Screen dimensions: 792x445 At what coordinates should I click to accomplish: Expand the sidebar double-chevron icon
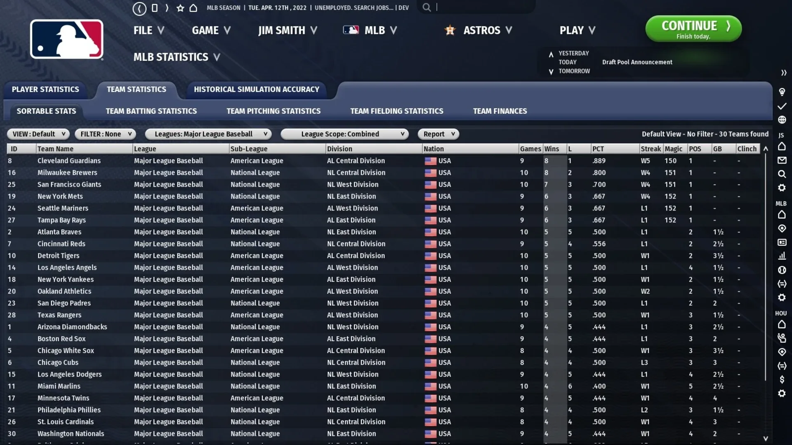tap(783, 73)
